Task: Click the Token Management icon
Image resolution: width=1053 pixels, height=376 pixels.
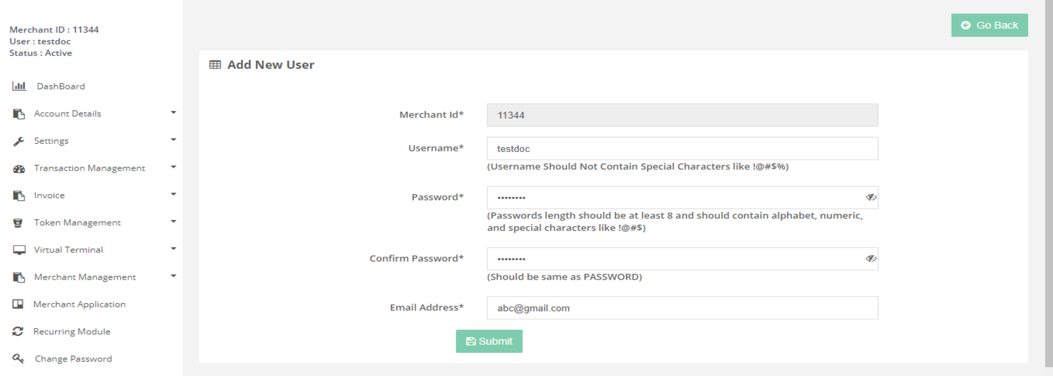Action: (x=18, y=223)
